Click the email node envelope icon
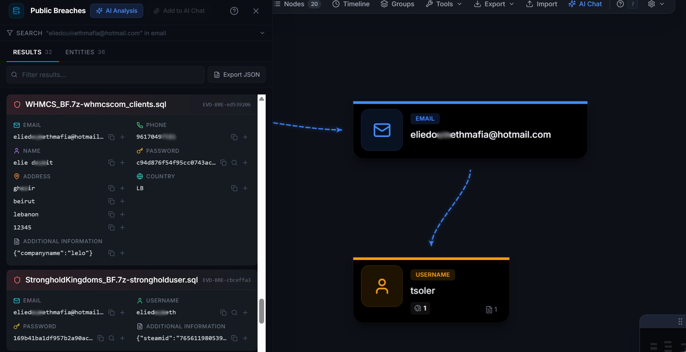This screenshot has height=352, width=686. (382, 130)
